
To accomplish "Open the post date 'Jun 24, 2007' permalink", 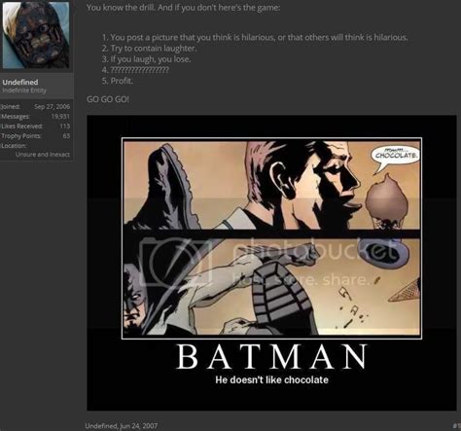I will point(139,426).
